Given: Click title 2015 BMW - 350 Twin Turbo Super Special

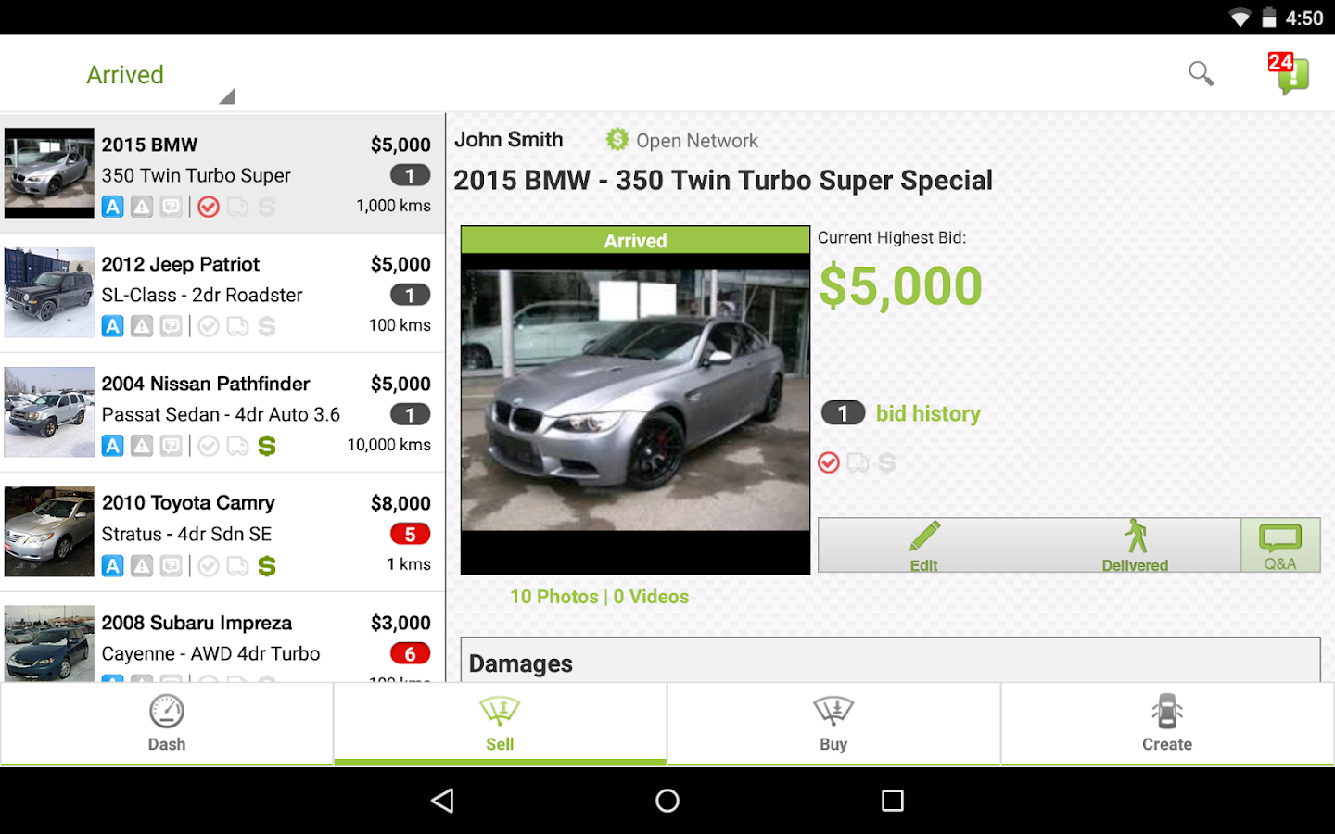Looking at the screenshot, I should tap(723, 181).
